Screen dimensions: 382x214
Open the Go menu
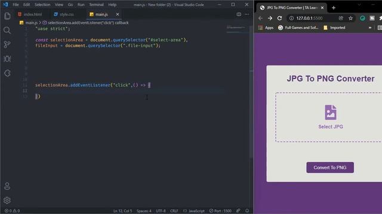click(x=70, y=5)
